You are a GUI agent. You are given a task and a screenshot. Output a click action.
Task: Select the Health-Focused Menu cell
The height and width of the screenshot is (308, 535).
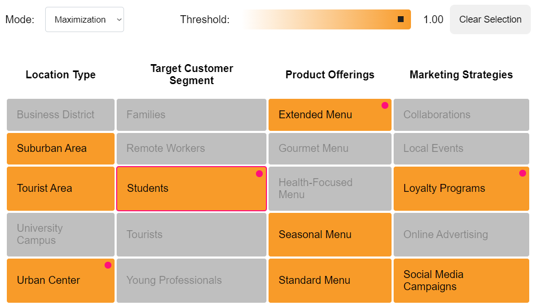coord(330,188)
